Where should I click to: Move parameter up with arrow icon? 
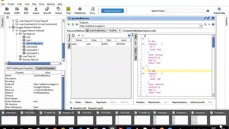pyautogui.click(x=83, y=35)
